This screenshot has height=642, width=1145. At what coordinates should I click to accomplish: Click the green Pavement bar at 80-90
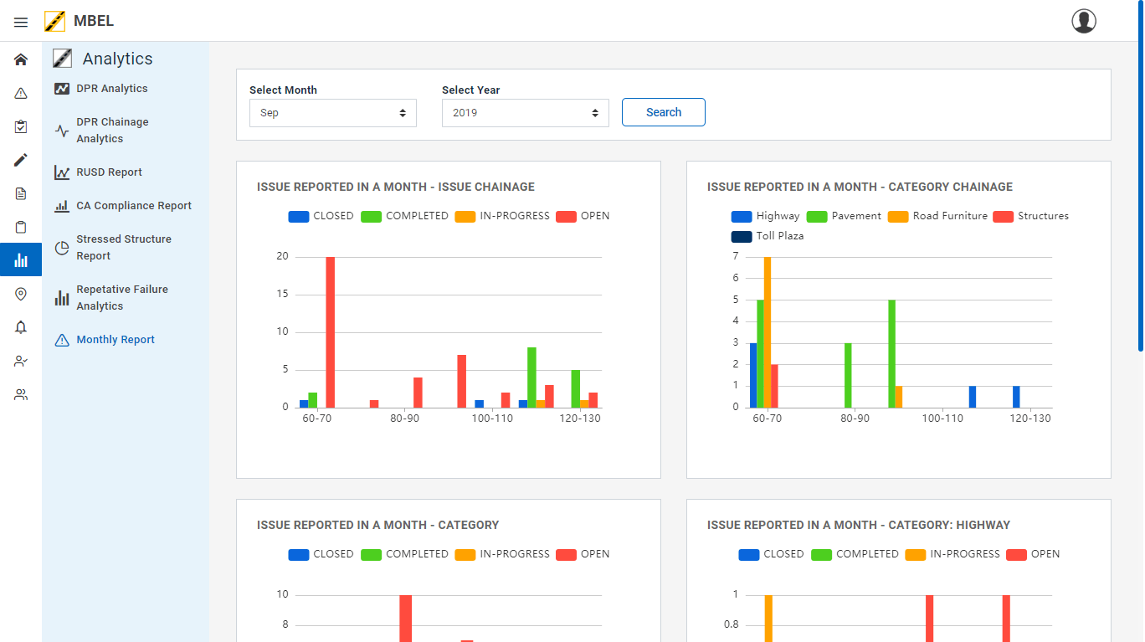coord(848,375)
